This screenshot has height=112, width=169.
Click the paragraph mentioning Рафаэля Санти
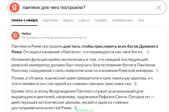(x=83, y=100)
